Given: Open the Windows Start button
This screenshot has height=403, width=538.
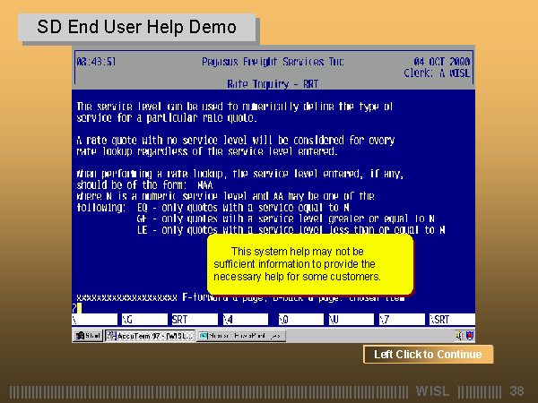Looking at the screenshot, I should pyautogui.click(x=88, y=336).
